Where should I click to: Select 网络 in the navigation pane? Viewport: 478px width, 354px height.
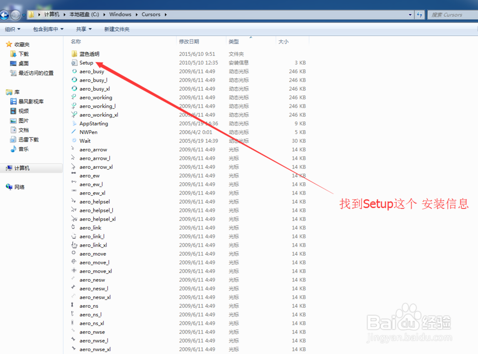[x=20, y=187]
